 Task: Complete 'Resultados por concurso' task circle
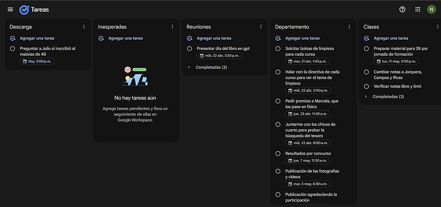[278, 153]
